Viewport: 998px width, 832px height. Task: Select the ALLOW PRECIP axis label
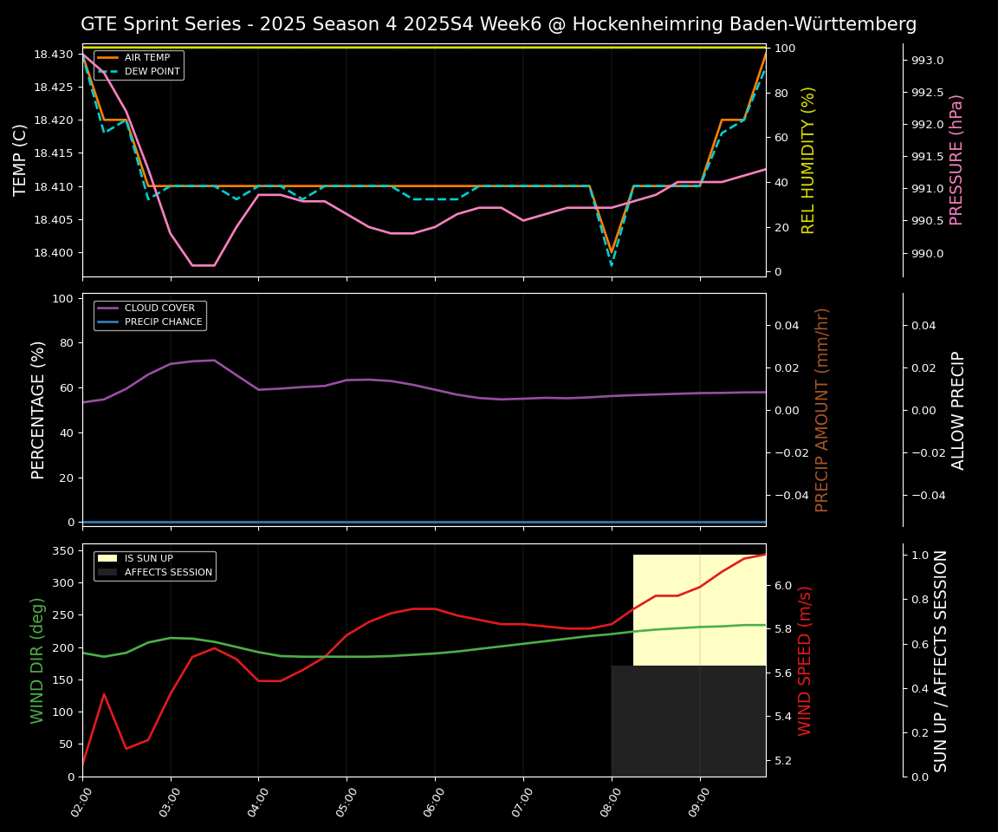(958, 410)
